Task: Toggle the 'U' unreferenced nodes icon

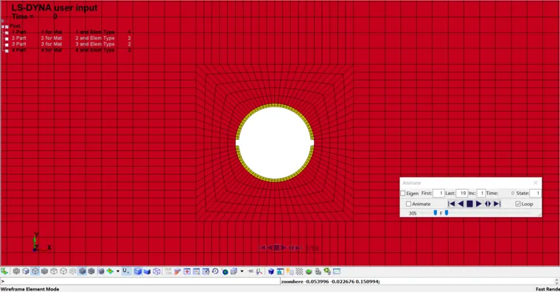Action: pyautogui.click(x=126, y=271)
